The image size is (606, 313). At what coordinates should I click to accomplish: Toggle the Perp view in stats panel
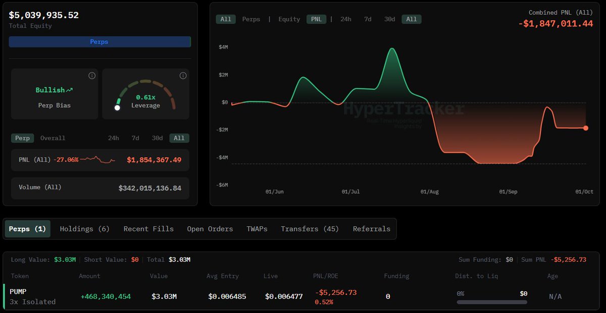coord(22,138)
